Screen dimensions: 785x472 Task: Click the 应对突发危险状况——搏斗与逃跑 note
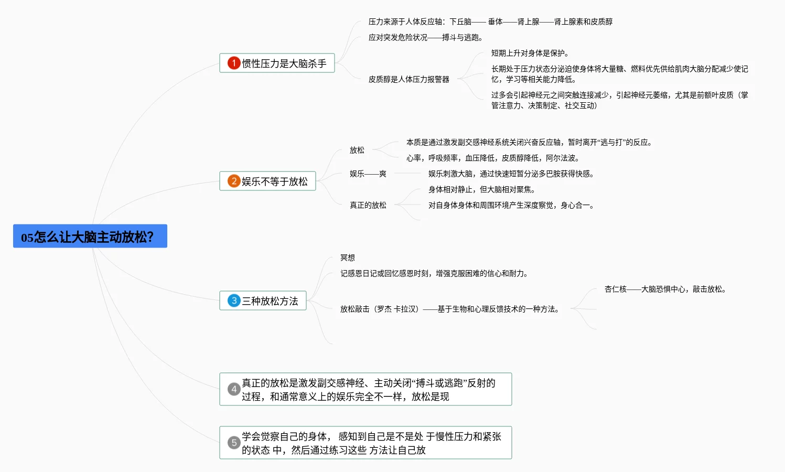(425, 38)
